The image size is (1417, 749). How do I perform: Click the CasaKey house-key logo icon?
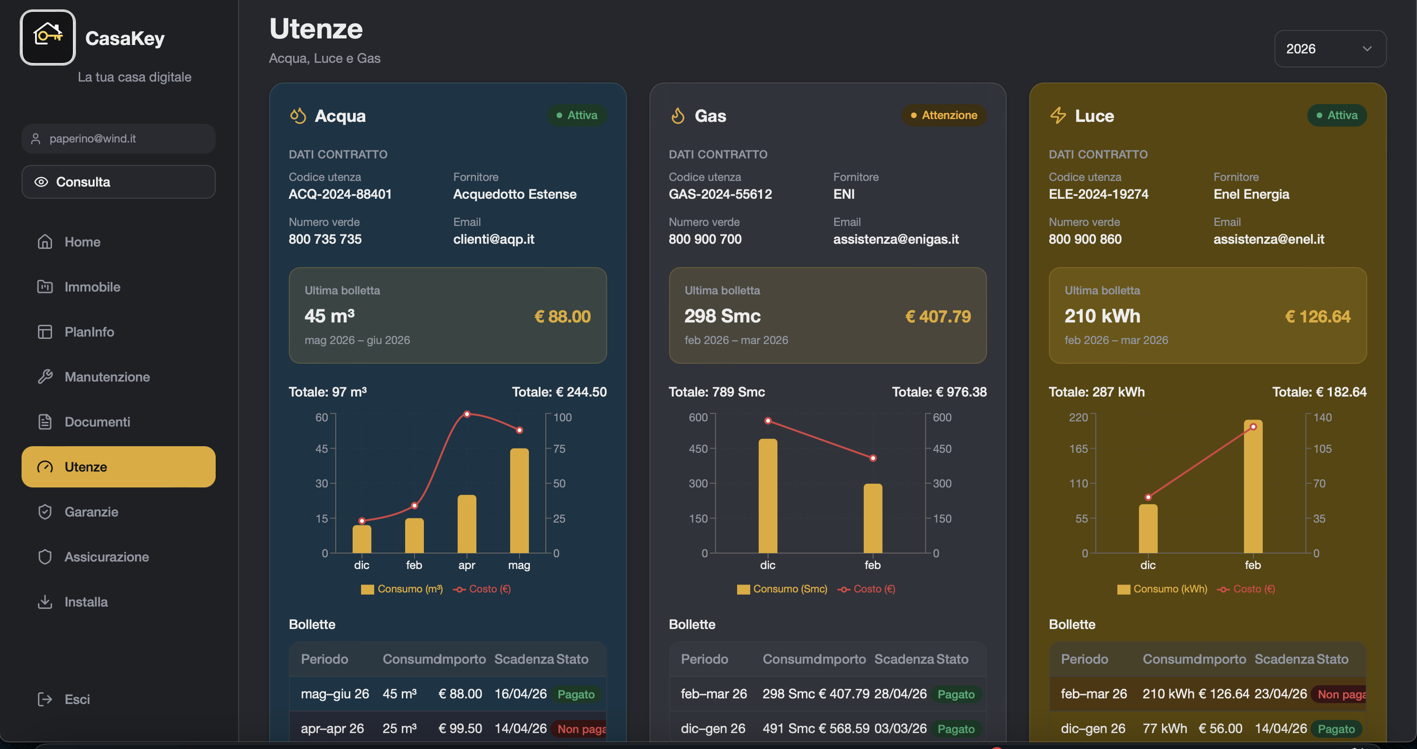pos(48,37)
